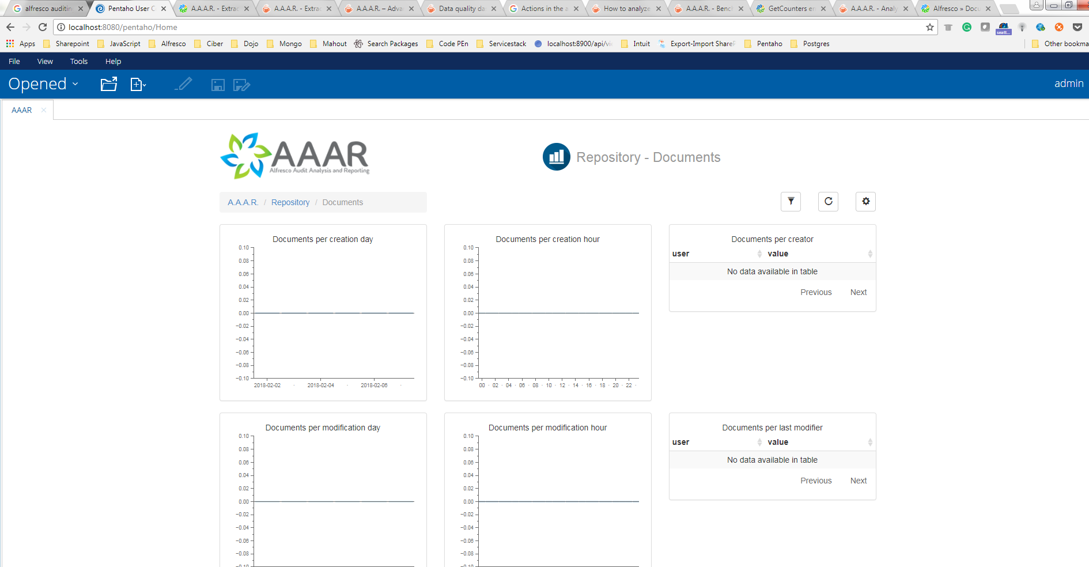Open the dashboard filter funnel button

coord(791,202)
